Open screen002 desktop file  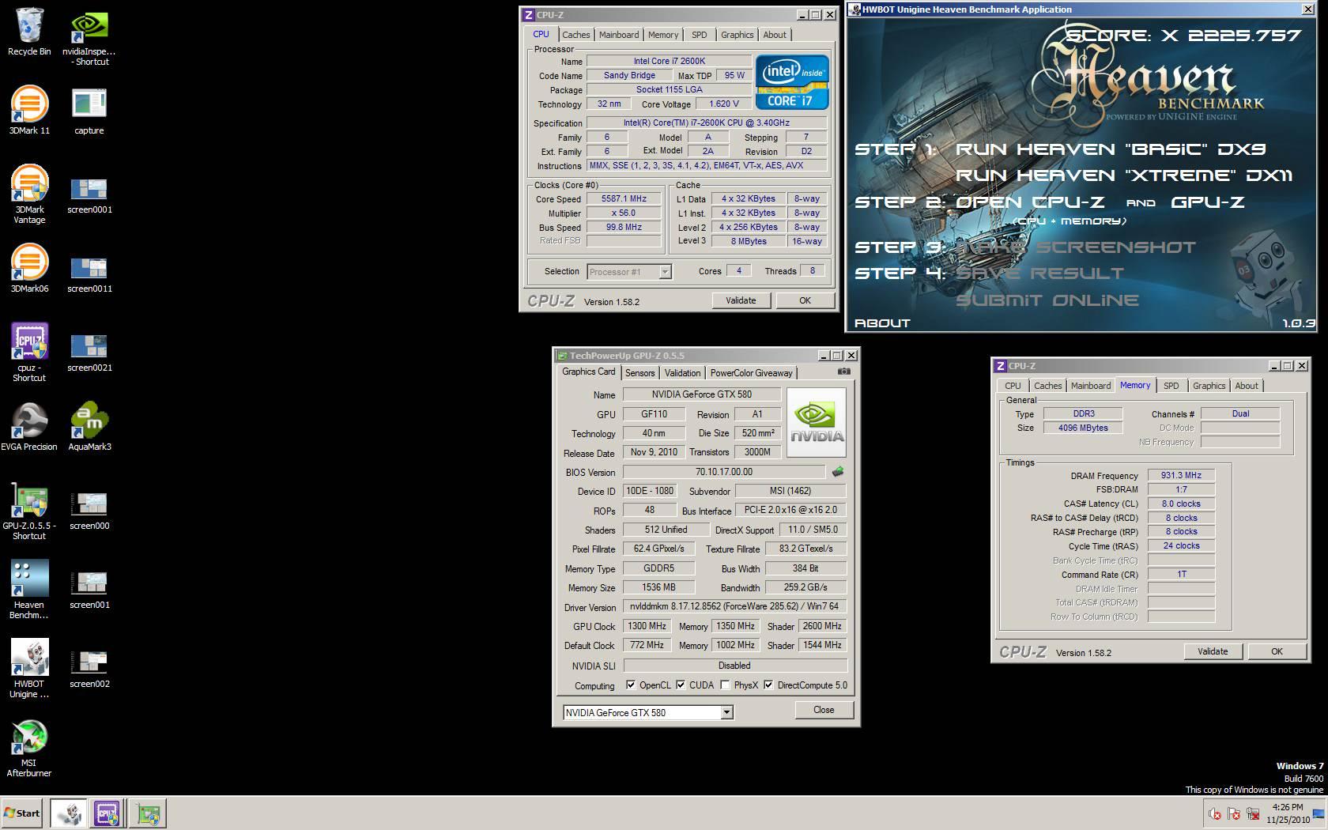(x=89, y=669)
